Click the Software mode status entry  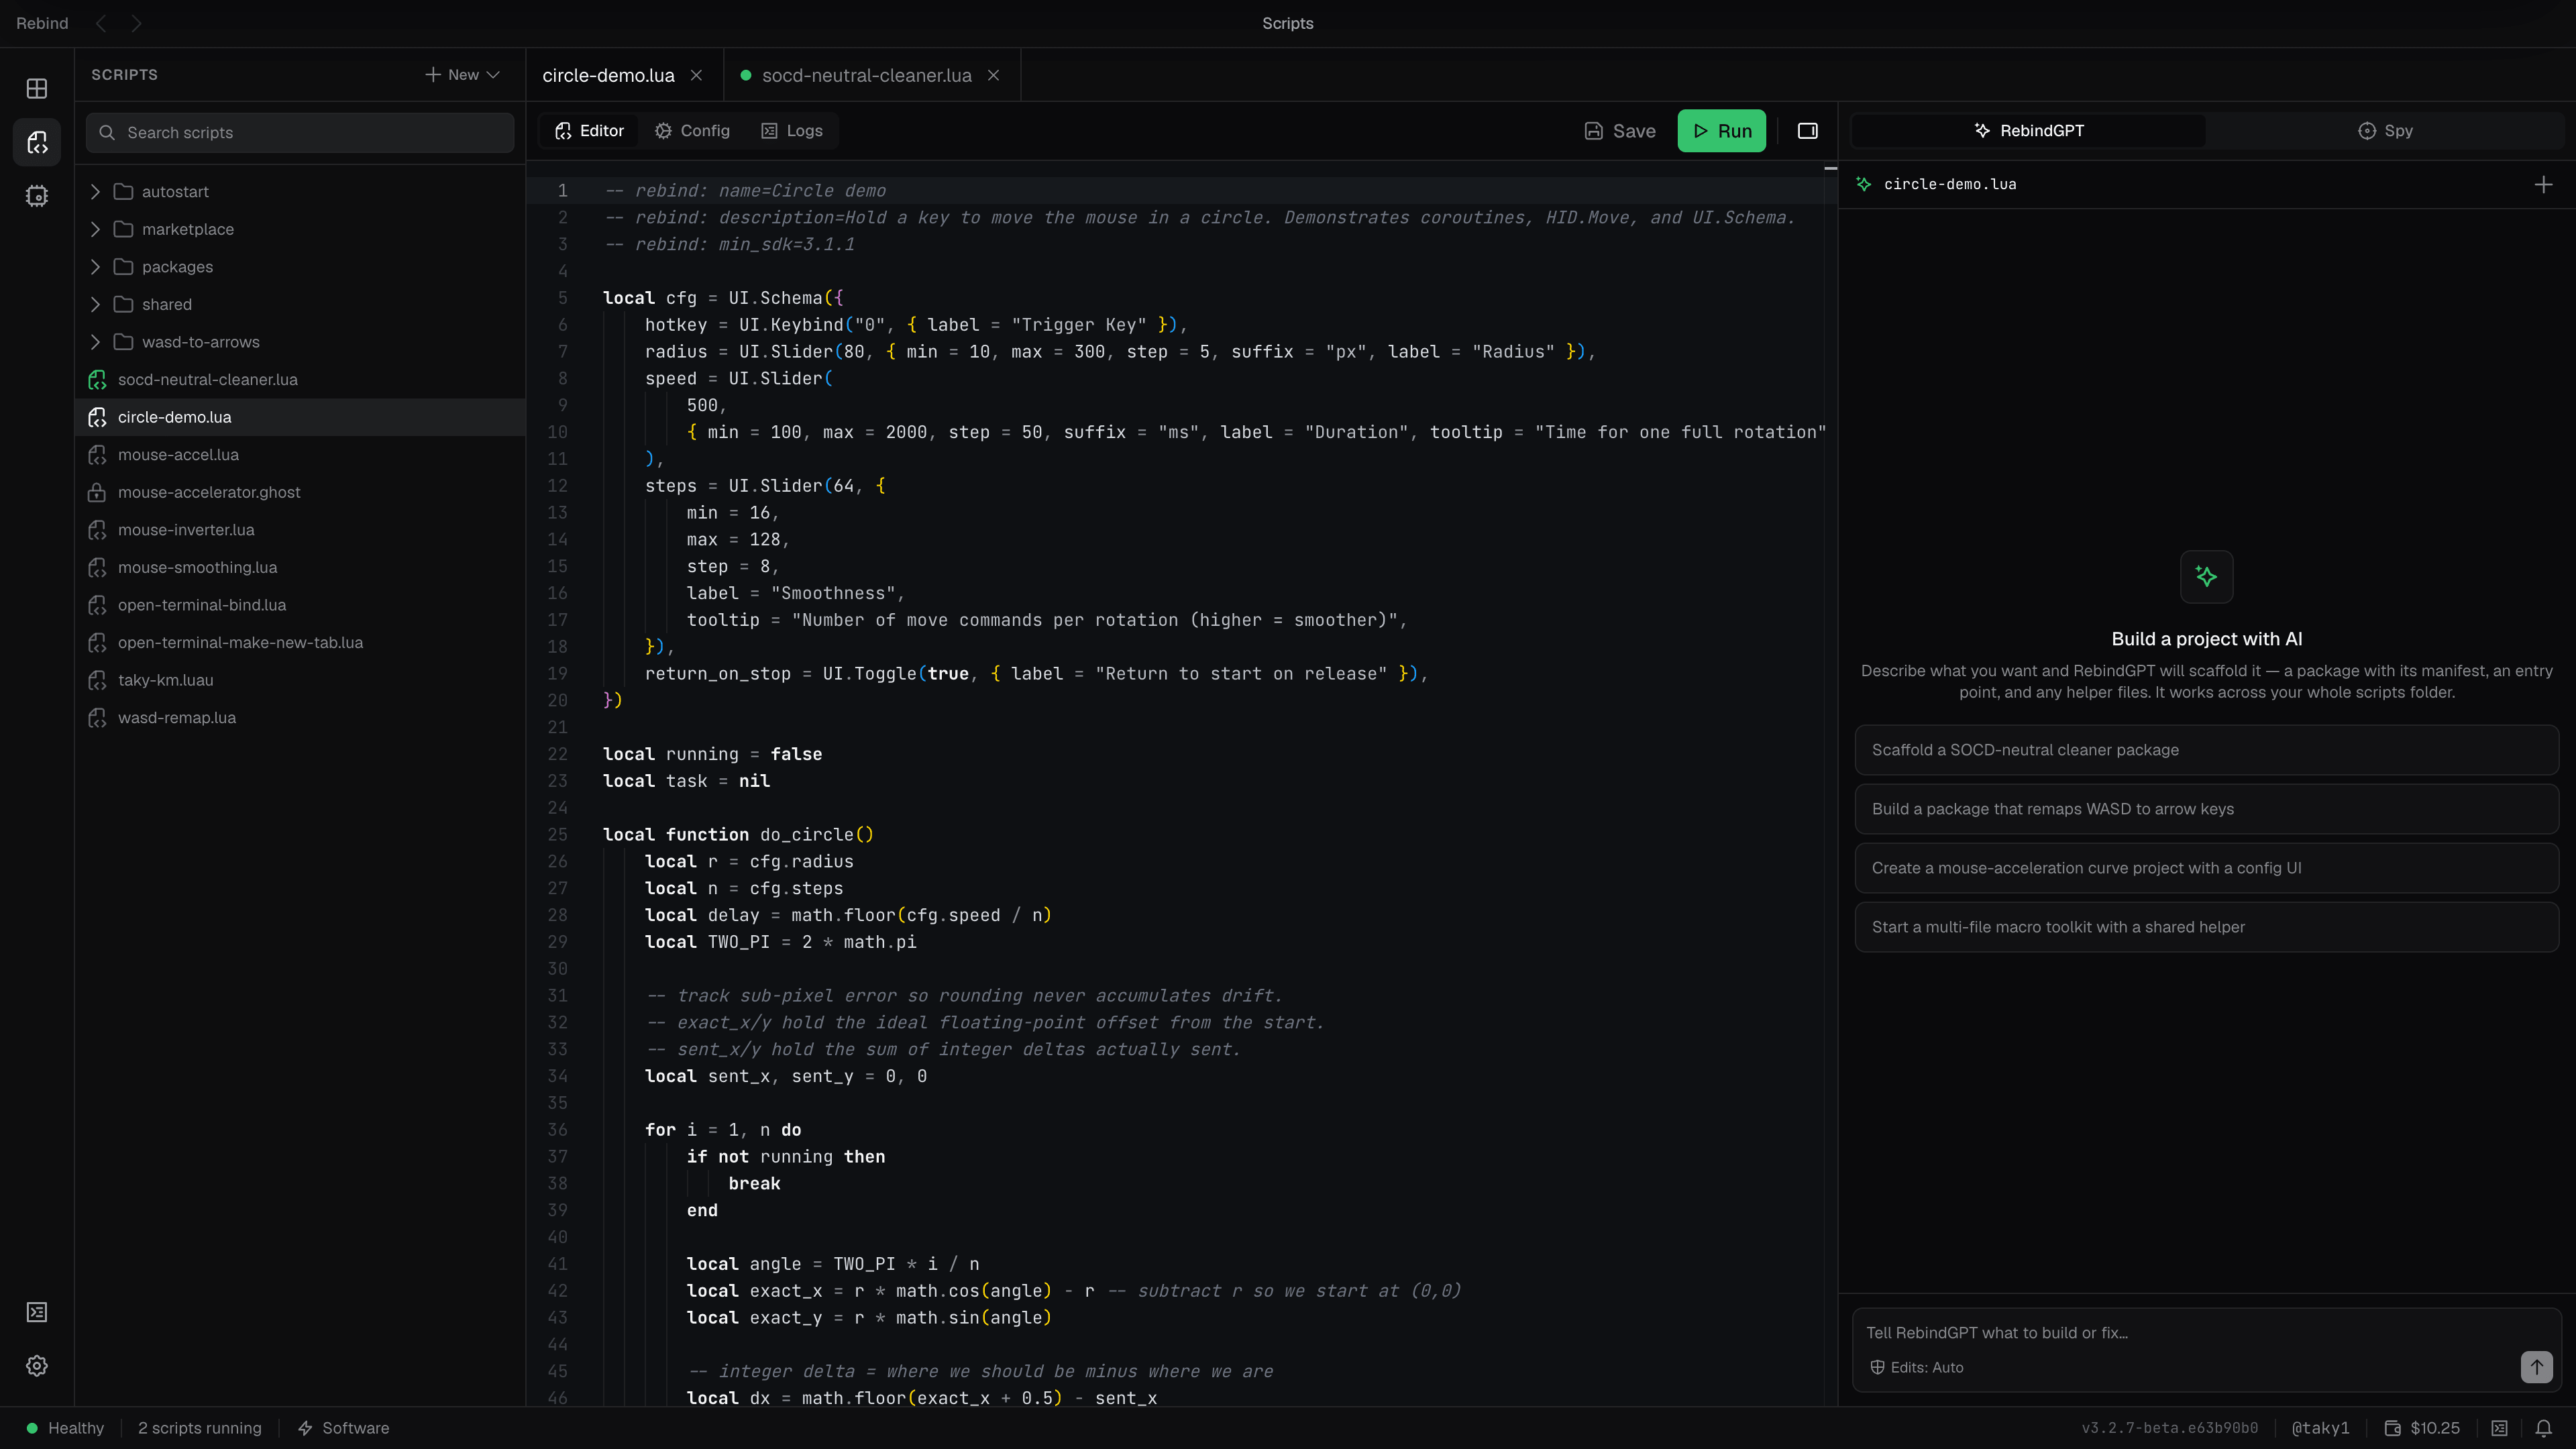point(344,1428)
